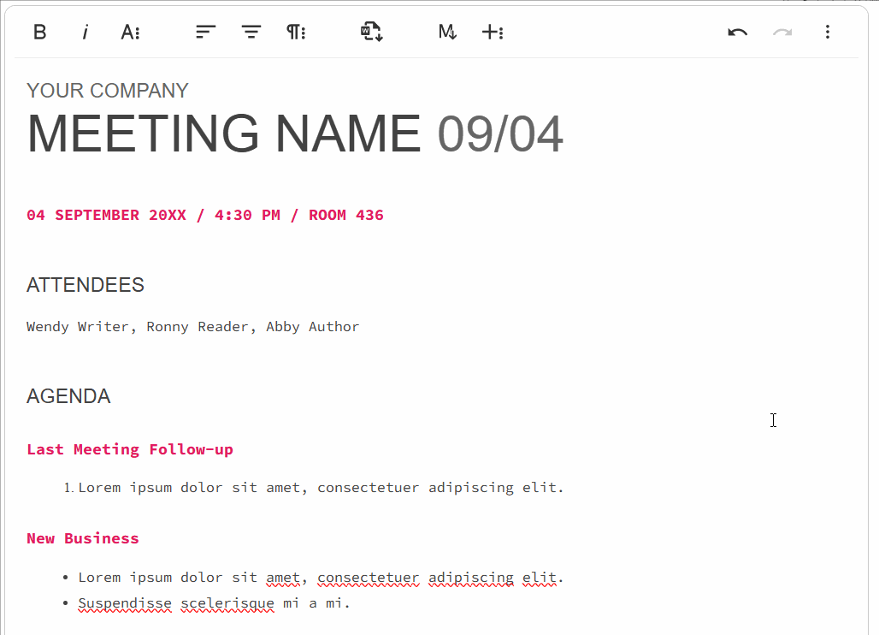The width and height of the screenshot is (879, 635).
Task: Click the MEETING NAME title text
Action: (x=223, y=134)
